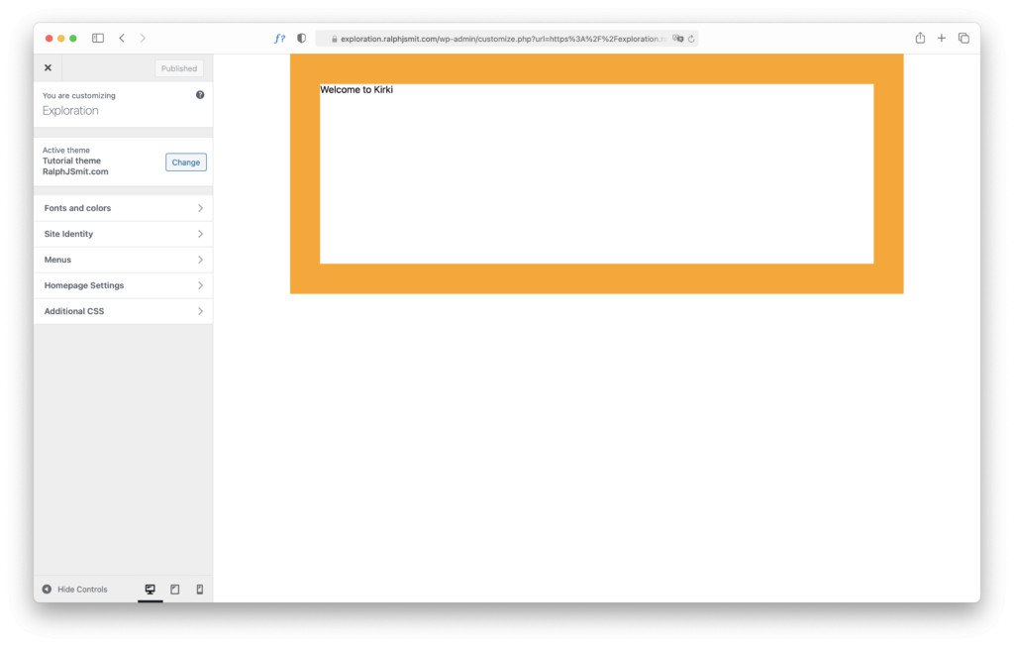The width and height of the screenshot is (1014, 647).
Task: Toggle Hide Controls at the bottom
Action: tap(77, 589)
